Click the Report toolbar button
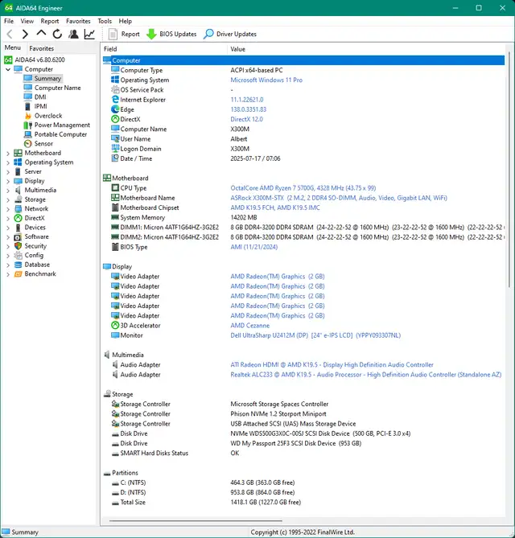515x538 pixels. (124, 34)
